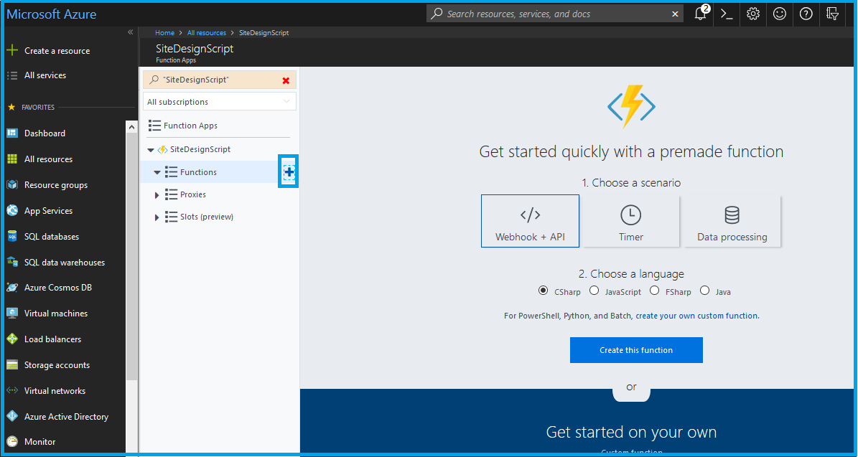The height and width of the screenshot is (457, 858).
Task: Open the Settings gear icon
Action: pyautogui.click(x=753, y=14)
